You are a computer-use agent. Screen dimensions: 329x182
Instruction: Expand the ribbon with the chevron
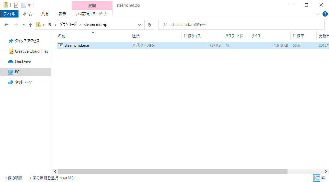pyautogui.click(x=318, y=14)
